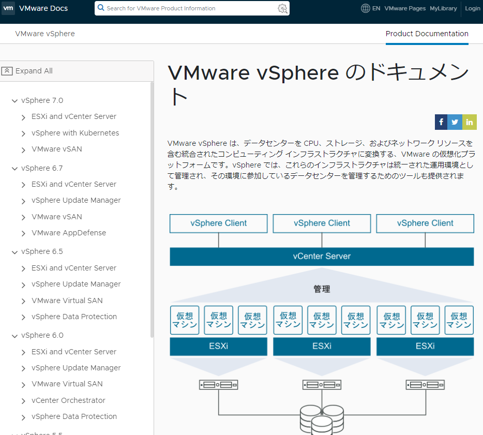
Task: Expand VMware AppDefense chevron
Action: (x=23, y=233)
